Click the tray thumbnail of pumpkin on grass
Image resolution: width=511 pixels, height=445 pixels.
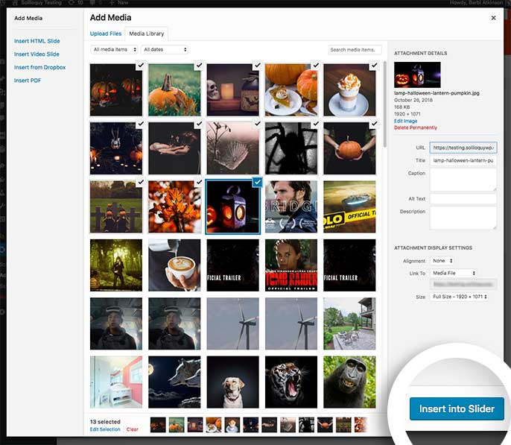click(x=177, y=425)
